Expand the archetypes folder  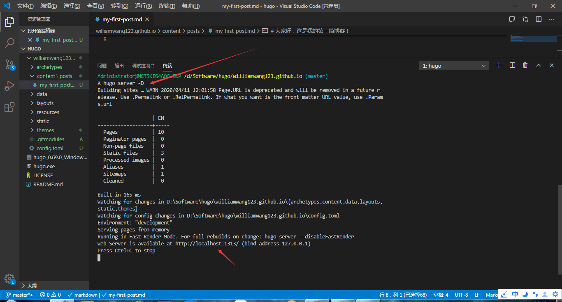click(54, 67)
